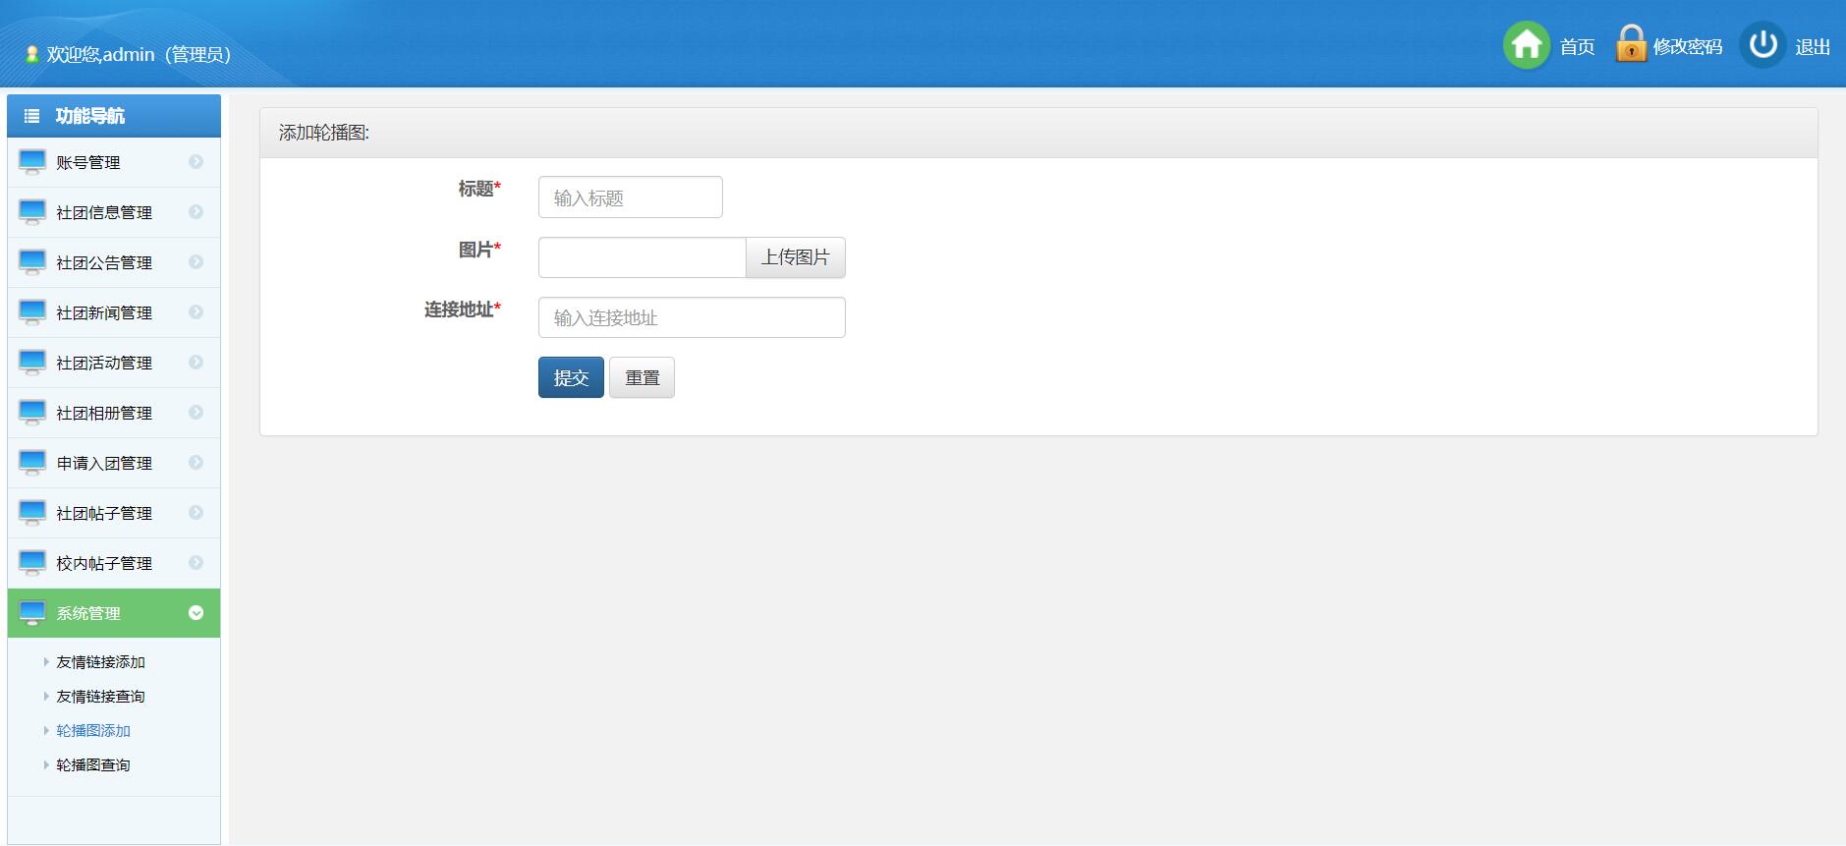The image size is (1846, 846).
Task: Open 轮播图添加 submenu item
Action: [x=93, y=731]
